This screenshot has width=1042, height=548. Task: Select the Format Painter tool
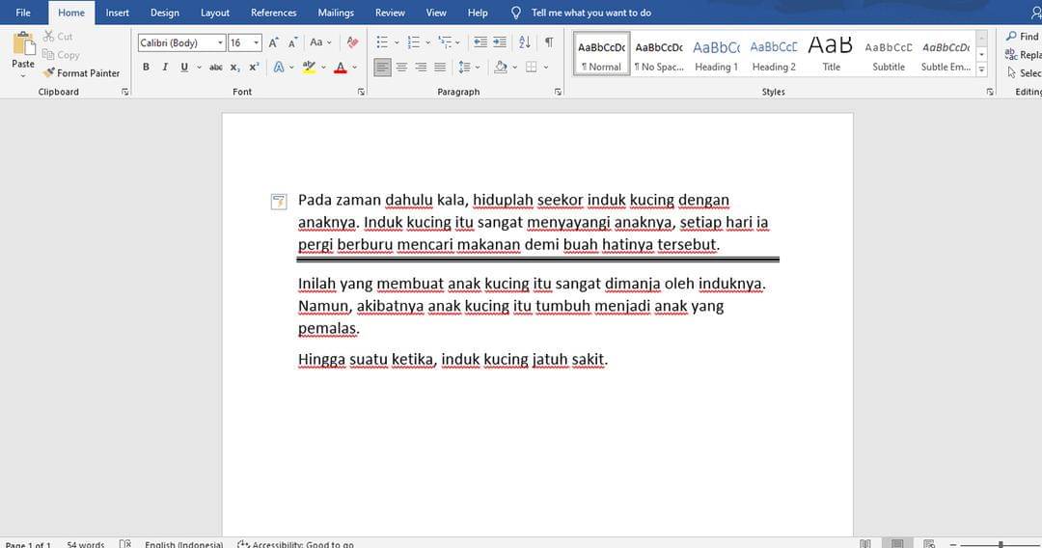(81, 72)
